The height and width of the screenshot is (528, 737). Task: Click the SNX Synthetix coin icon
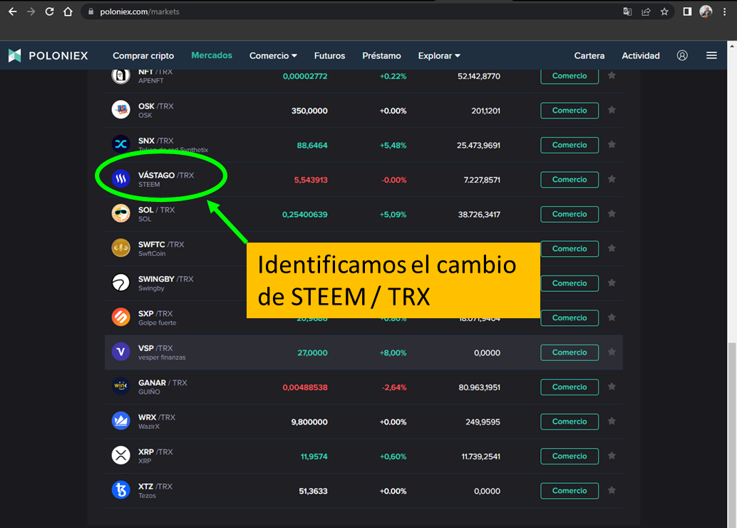pyautogui.click(x=120, y=144)
